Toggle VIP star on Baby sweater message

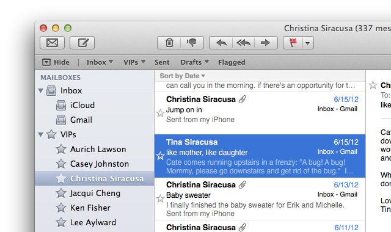point(160,199)
